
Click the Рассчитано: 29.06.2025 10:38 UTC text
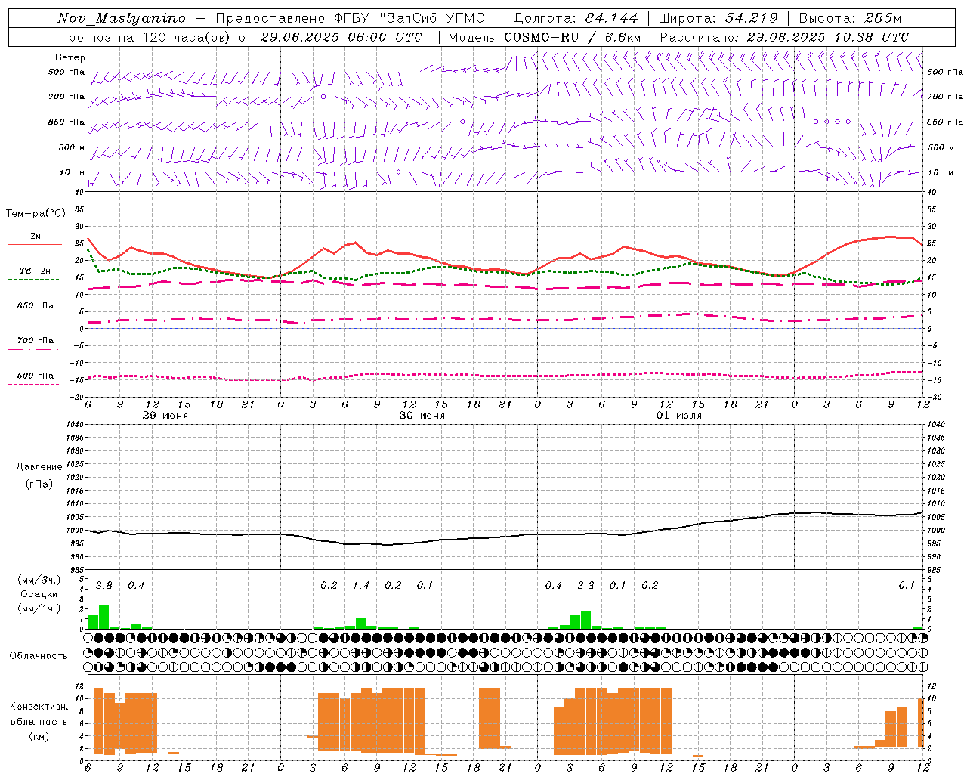pyautogui.click(x=784, y=37)
